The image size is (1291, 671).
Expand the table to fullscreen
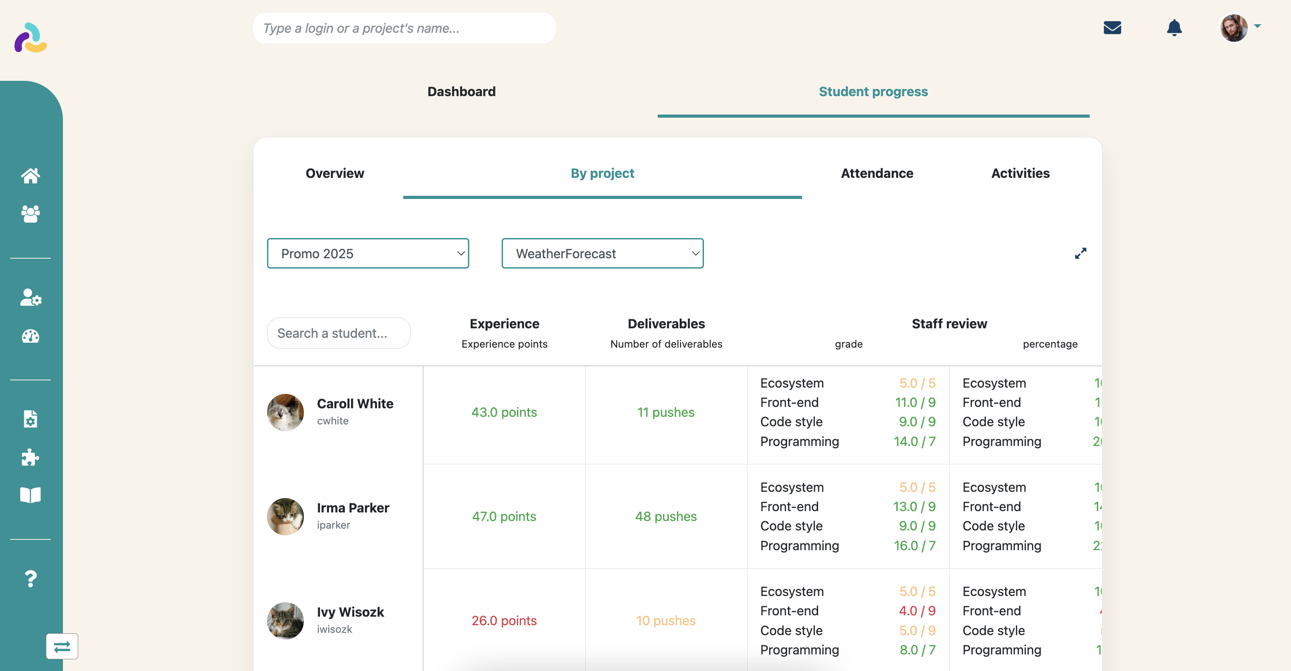pos(1081,253)
